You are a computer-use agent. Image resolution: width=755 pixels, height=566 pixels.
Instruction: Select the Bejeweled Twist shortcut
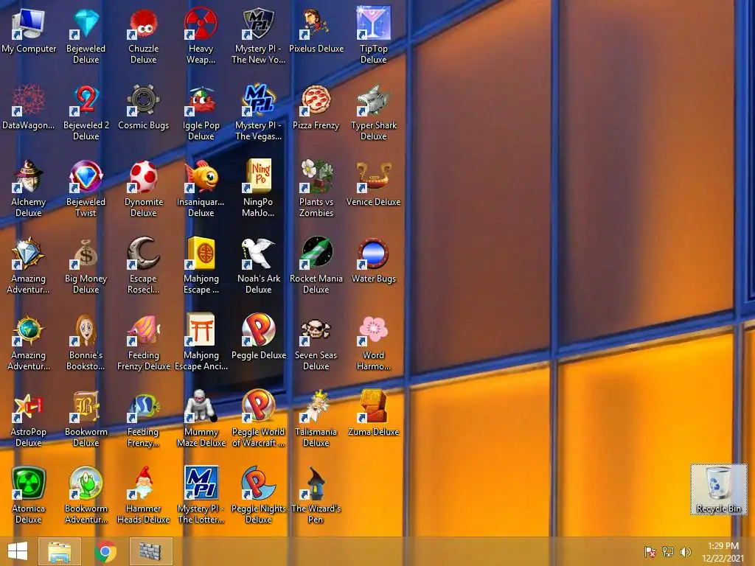tap(86, 188)
